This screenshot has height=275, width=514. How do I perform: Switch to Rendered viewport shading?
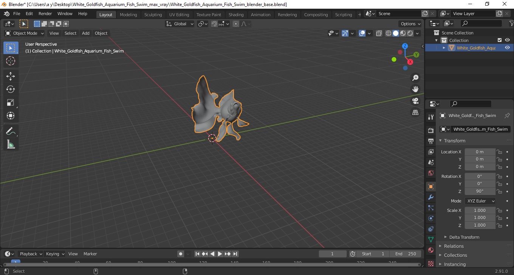(410, 33)
